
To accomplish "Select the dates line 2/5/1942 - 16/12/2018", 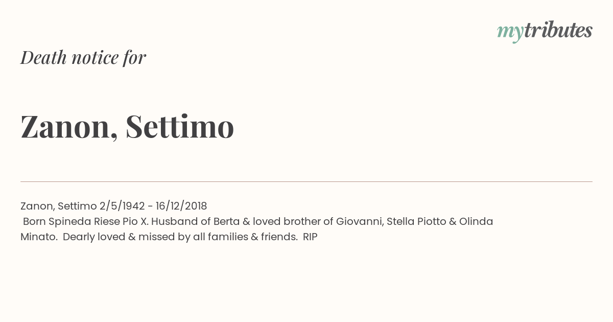I will 153,206.
